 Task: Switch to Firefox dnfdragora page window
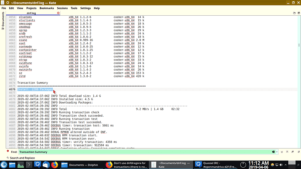click(x=127, y=165)
